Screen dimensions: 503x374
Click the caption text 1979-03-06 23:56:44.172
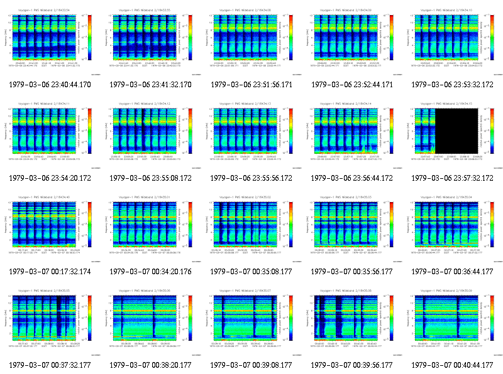(352, 178)
